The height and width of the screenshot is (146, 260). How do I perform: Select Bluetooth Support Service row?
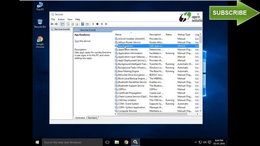click(x=156, y=86)
